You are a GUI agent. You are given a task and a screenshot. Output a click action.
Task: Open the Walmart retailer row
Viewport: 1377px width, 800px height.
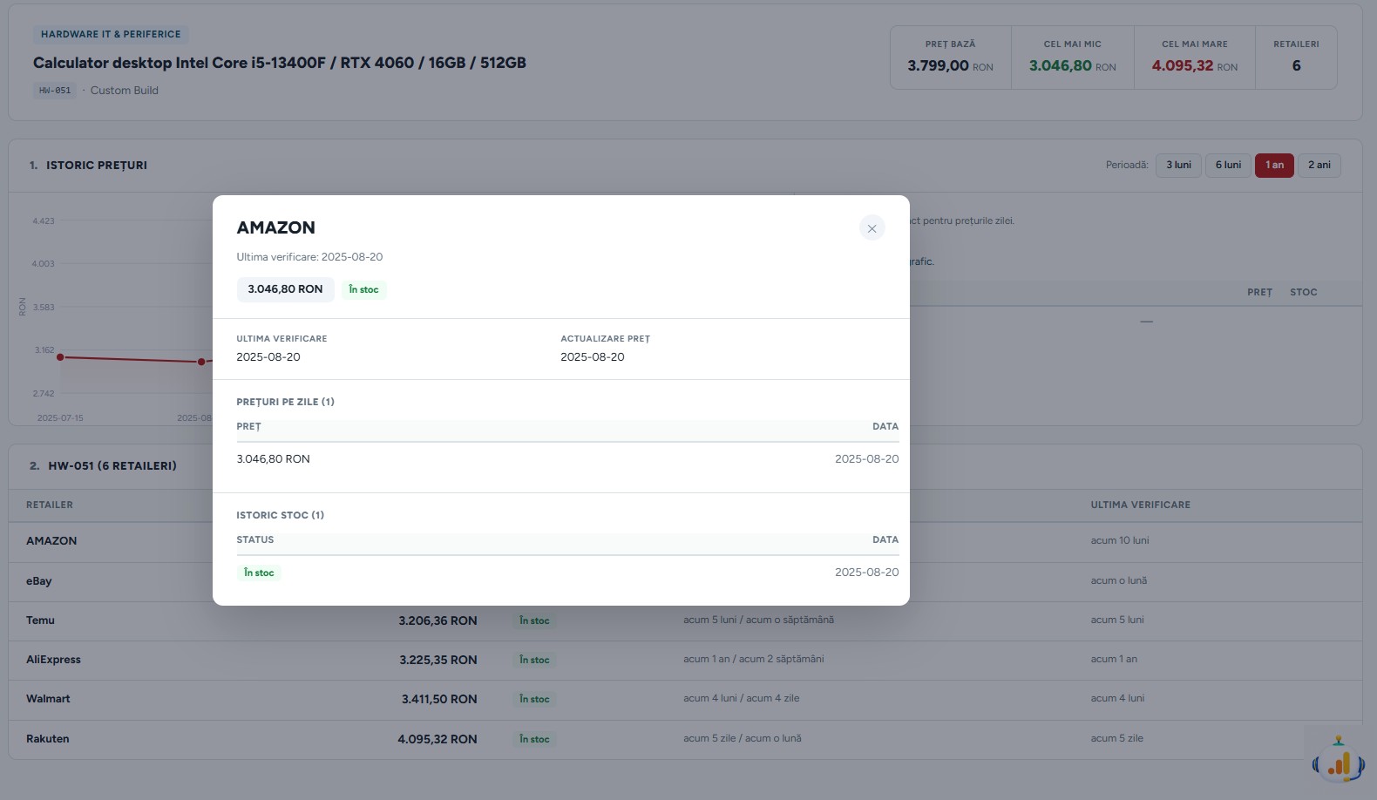tap(685, 699)
